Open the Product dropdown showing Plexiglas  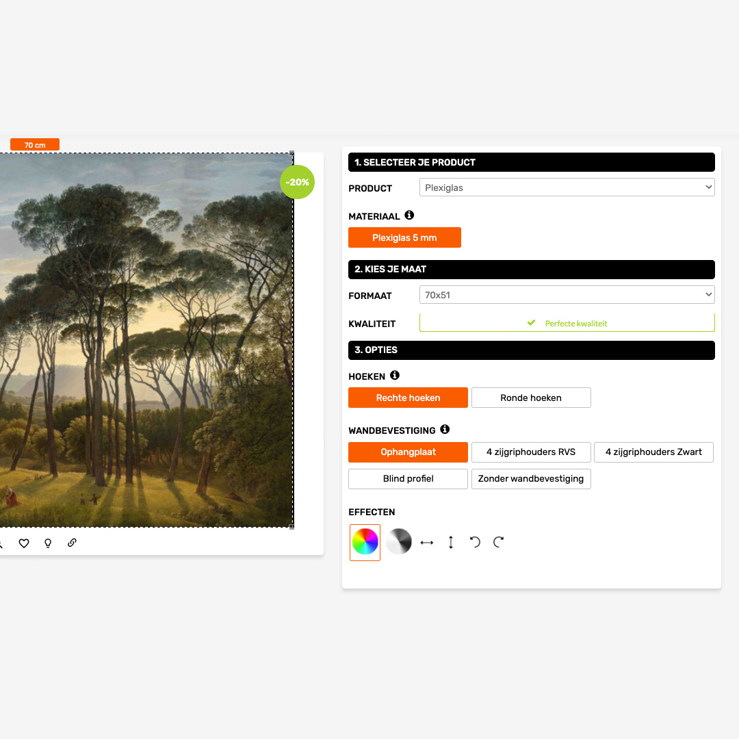pos(567,187)
